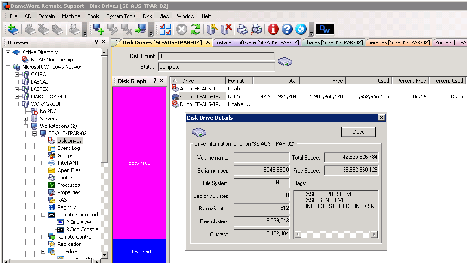This screenshot has width=467, height=263.
Task: Click the DW DameWare logo button
Action: [x=325, y=29]
